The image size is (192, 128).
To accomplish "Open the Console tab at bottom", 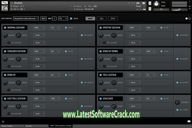I will [x=36, y=126].
